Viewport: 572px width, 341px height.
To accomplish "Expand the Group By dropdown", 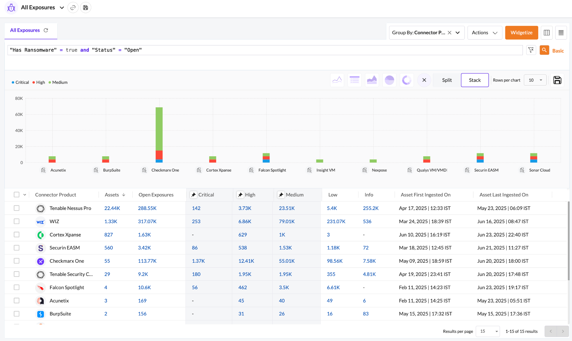I will point(457,33).
